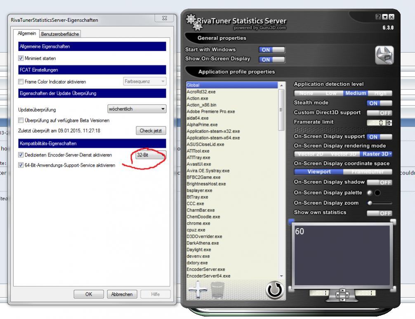Toggle Start with Windows switch

click(x=272, y=50)
